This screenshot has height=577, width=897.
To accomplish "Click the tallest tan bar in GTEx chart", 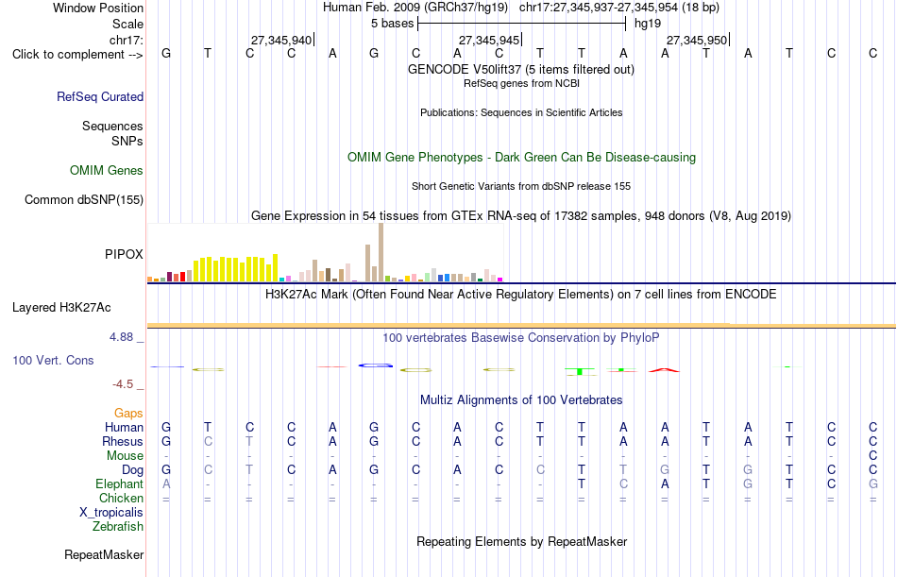I will [381, 252].
